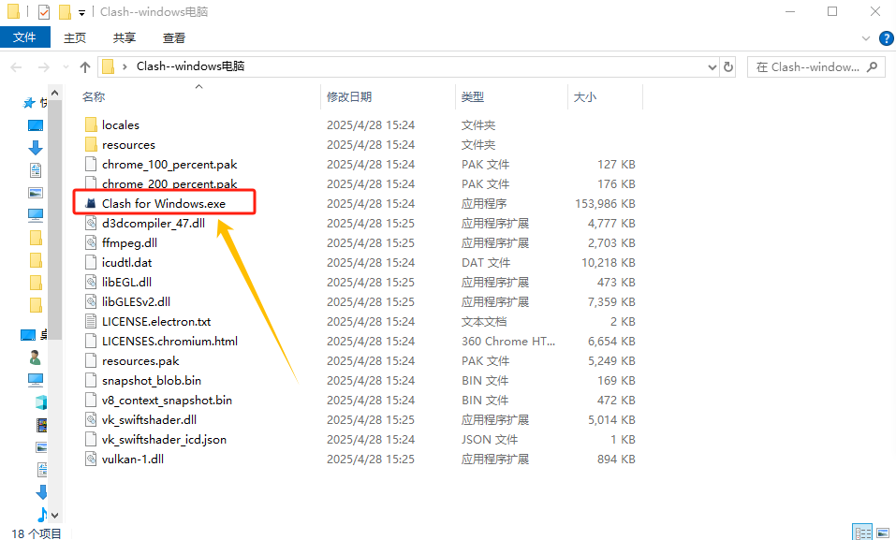Click the magnifier icon in search box
The image size is (896, 540).
[872, 67]
